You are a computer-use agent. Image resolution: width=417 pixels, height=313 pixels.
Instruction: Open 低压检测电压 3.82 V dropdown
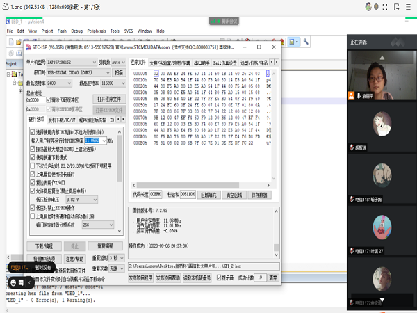(81, 200)
